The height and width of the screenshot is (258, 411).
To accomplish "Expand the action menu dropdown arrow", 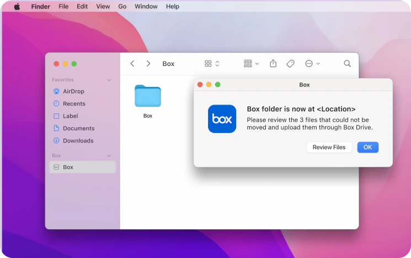I will 318,63.
